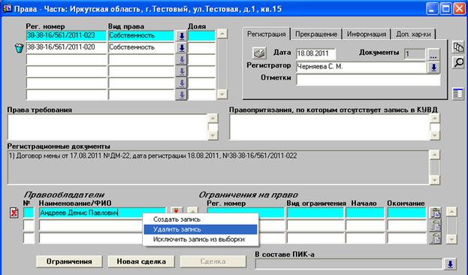This screenshot has width=468, height=275.
Task: Select Исключить запись из выборки menu item
Action: [x=201, y=240]
